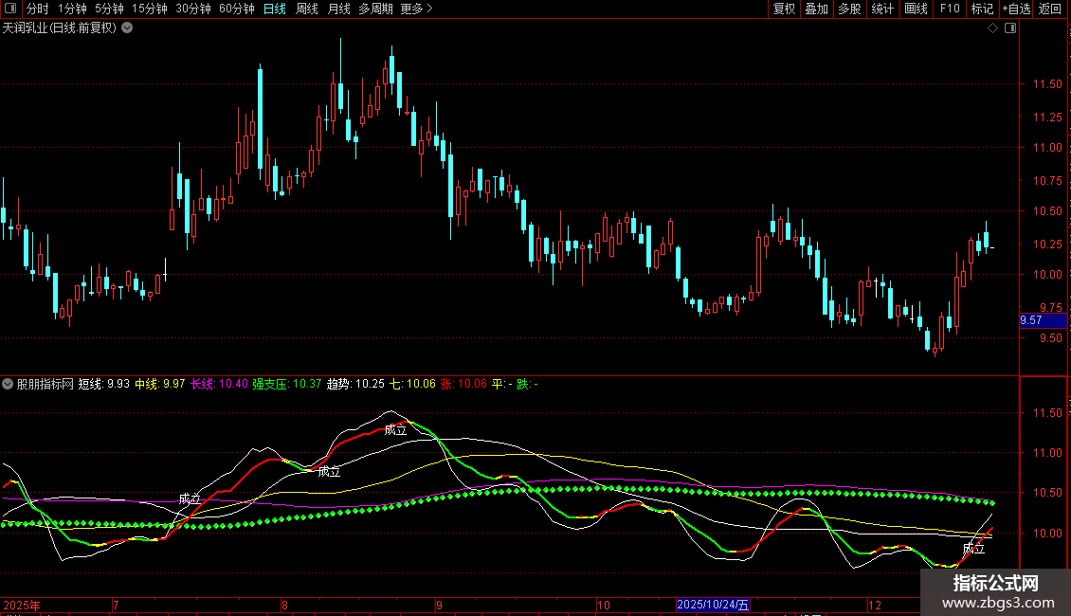Image resolution: width=1071 pixels, height=616 pixels.
Task: Click the 长线: 10.40 indicator value
Action: (x=219, y=384)
